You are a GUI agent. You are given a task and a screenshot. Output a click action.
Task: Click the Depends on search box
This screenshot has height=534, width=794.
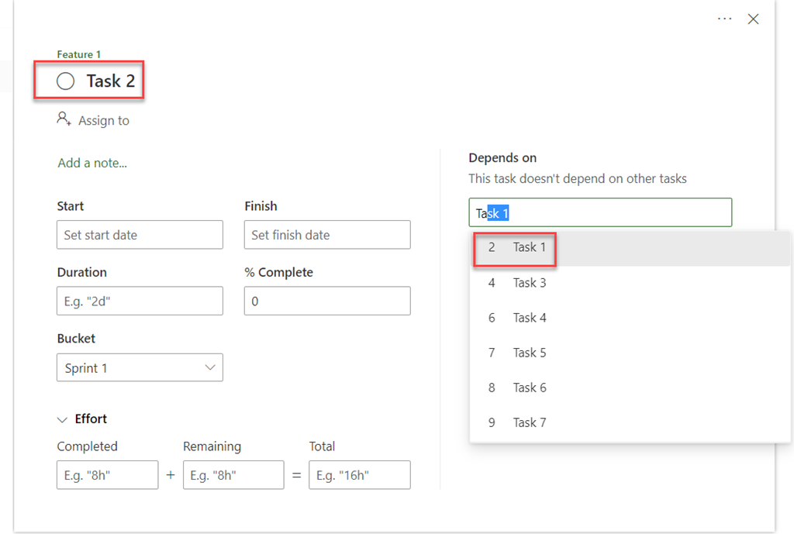[599, 213]
